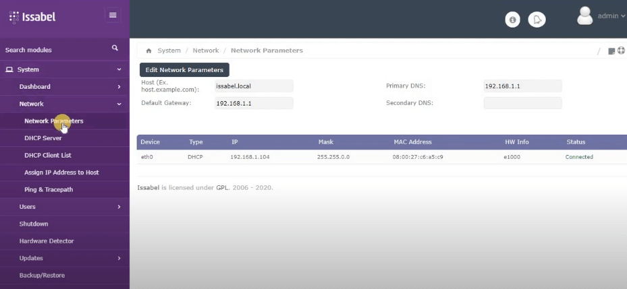
Task: Click the sticky note icon
Action: [x=611, y=51]
